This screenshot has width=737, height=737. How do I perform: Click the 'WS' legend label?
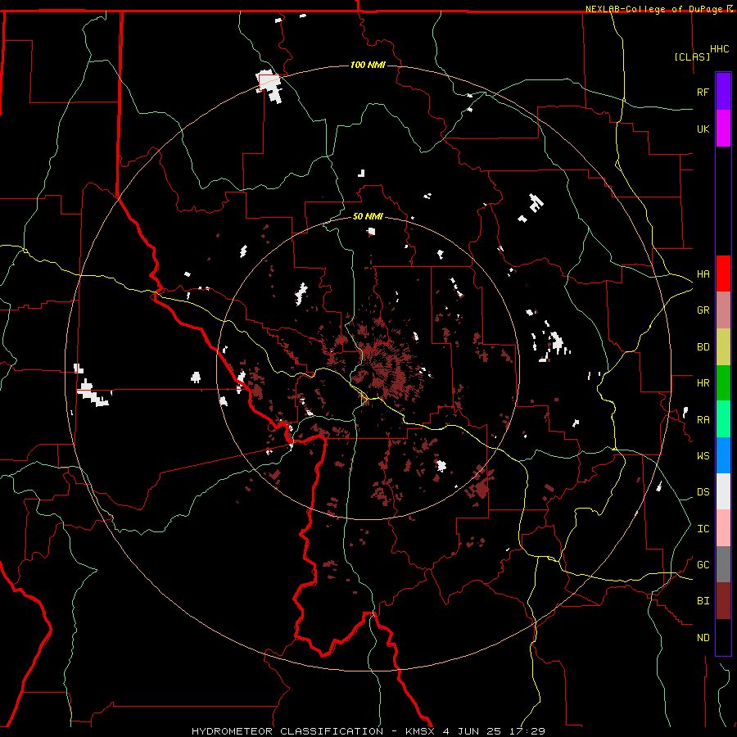(703, 456)
